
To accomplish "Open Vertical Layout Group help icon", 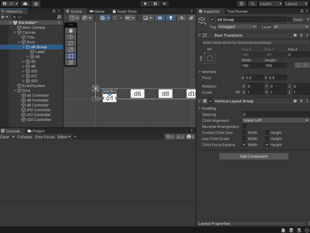I will [x=295, y=101].
